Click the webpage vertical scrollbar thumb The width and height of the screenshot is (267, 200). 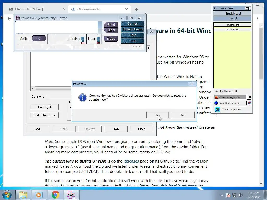[x=261, y=53]
